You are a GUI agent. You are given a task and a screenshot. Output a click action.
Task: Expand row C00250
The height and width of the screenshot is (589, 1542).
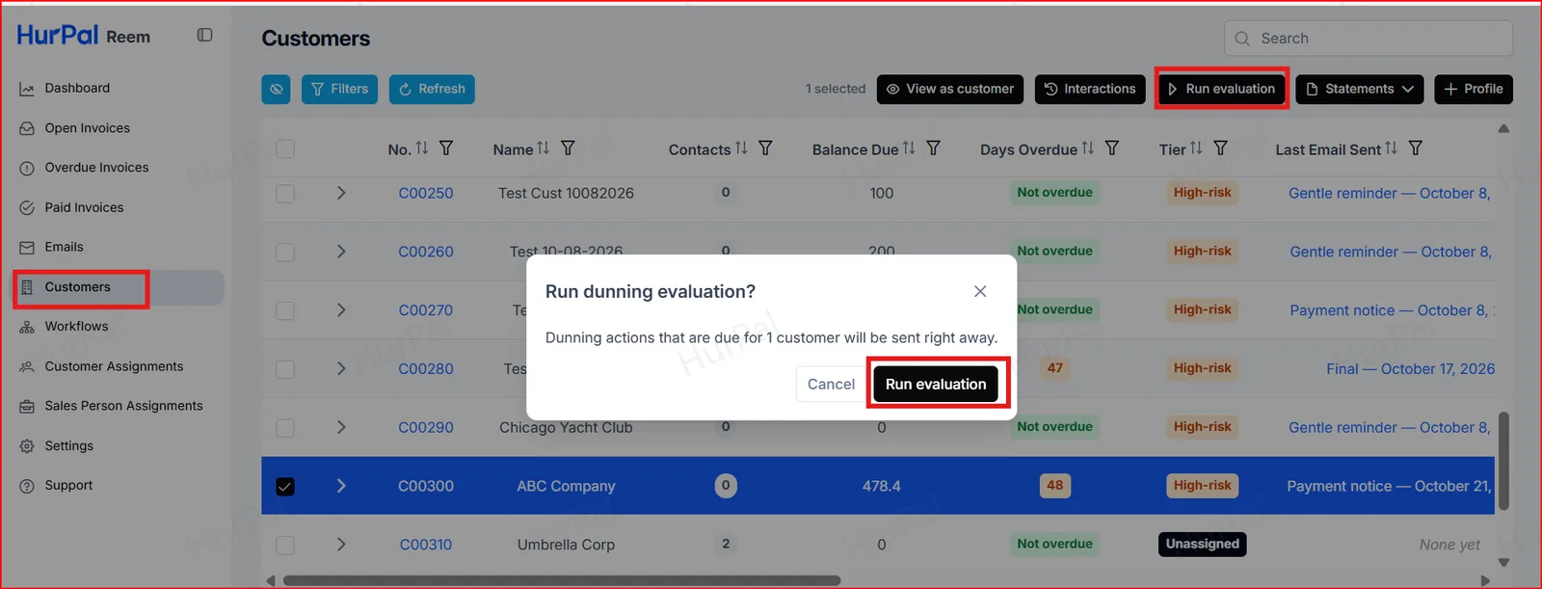[341, 193]
